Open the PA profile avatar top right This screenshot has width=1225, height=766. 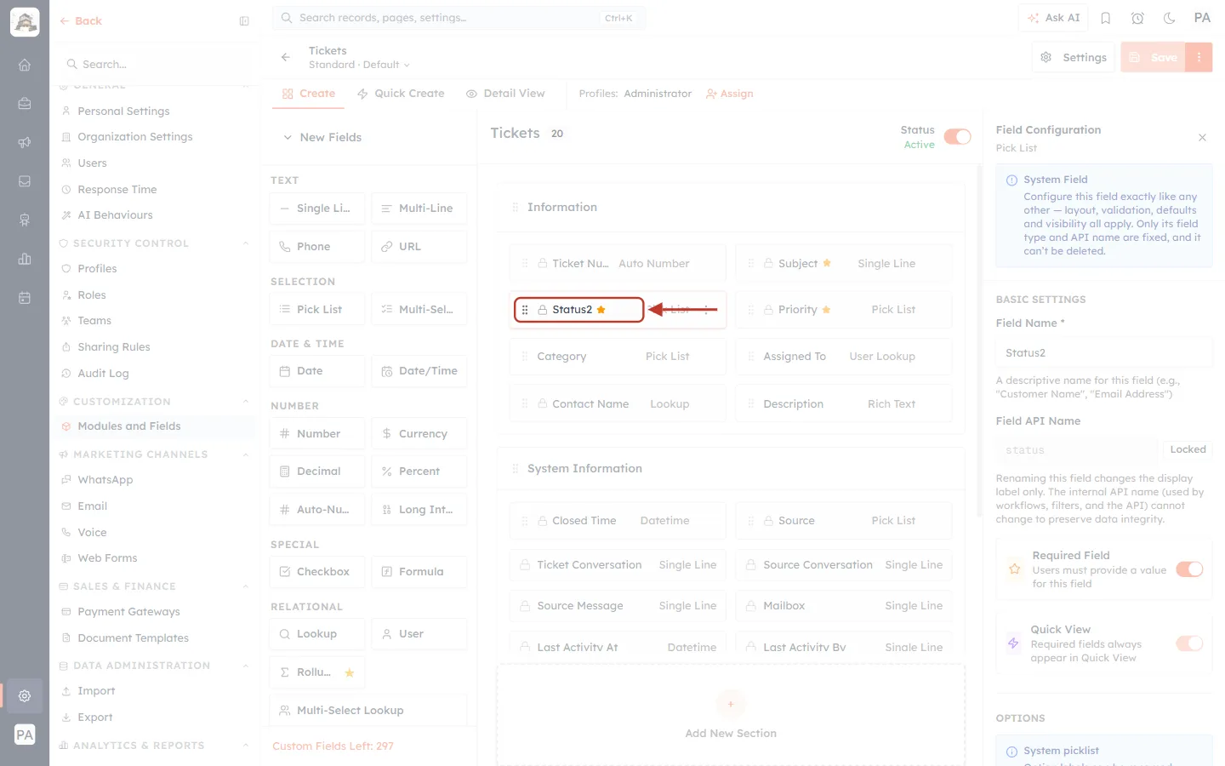coord(1202,18)
